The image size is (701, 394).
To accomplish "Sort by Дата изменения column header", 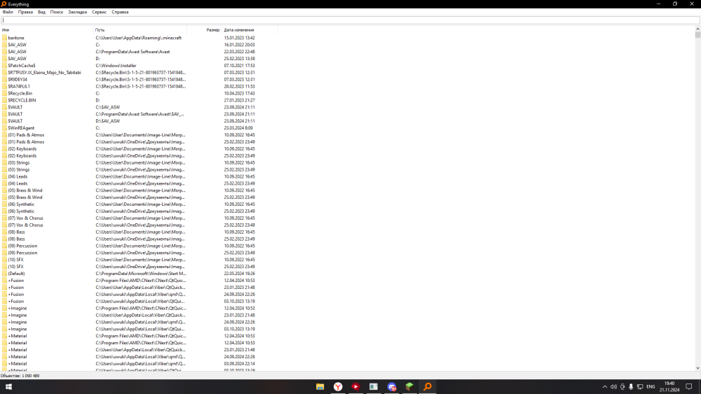I will pos(250,30).
